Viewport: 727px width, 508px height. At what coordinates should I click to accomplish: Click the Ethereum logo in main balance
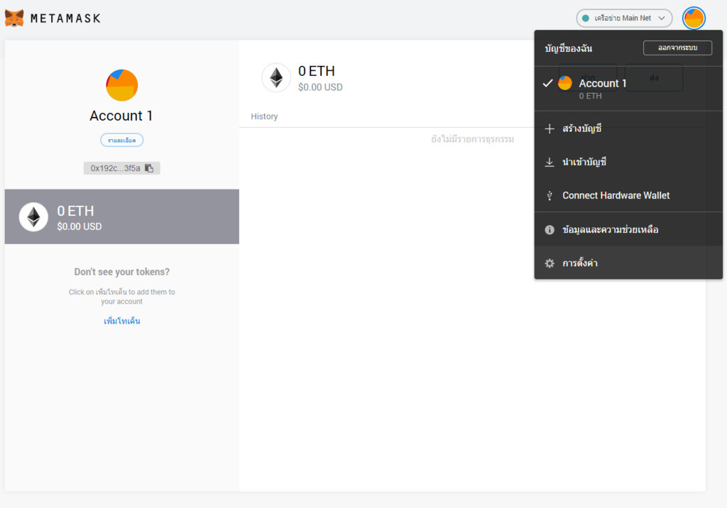276,78
